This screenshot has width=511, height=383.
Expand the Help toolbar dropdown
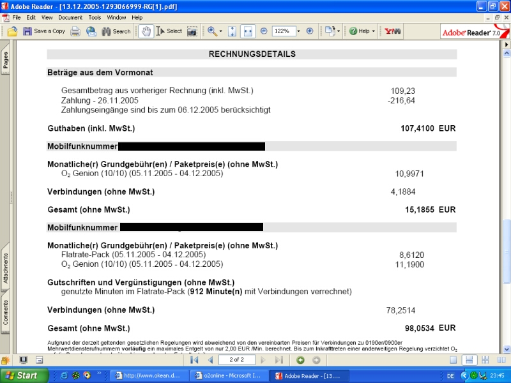(x=374, y=31)
